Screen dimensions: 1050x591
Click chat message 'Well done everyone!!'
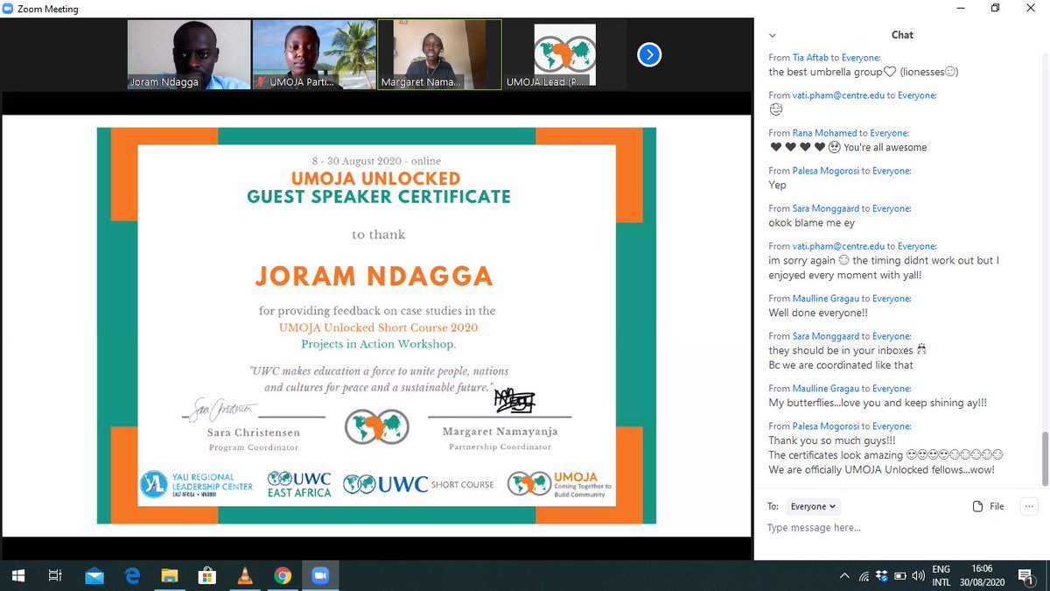(819, 313)
